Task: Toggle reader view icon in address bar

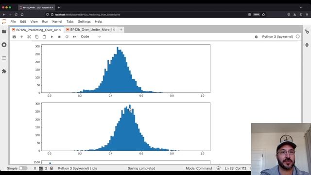Action: click(249, 15)
